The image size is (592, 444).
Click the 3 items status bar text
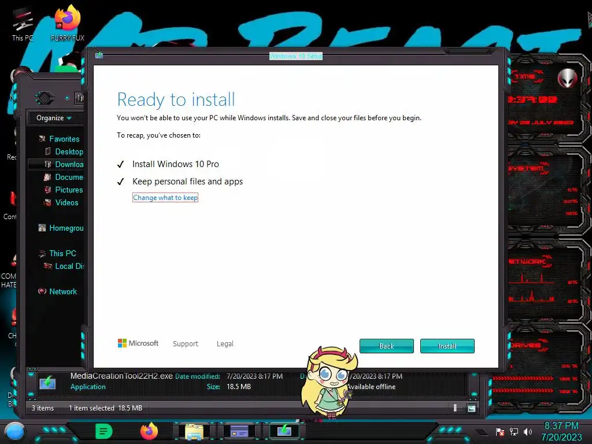point(43,408)
